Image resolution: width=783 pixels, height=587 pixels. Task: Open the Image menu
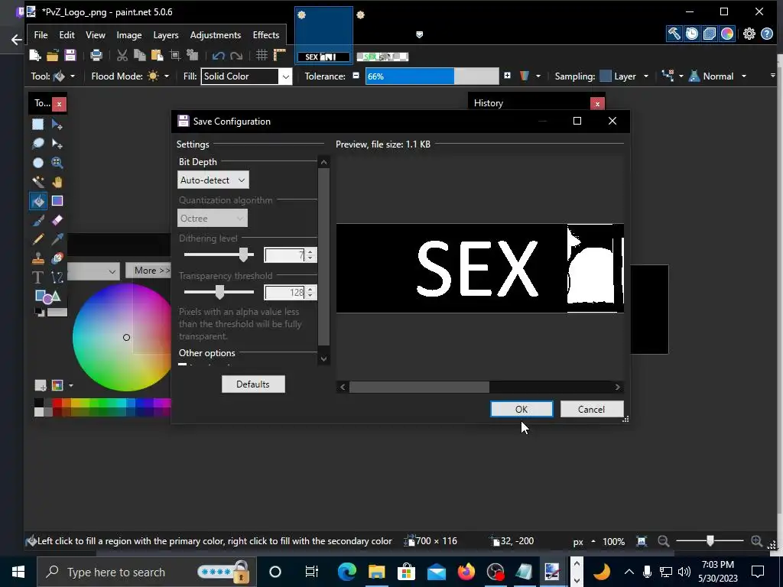pyautogui.click(x=128, y=35)
